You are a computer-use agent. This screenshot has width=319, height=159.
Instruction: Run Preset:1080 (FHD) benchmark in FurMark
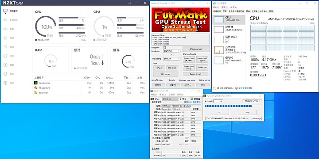point(189,67)
